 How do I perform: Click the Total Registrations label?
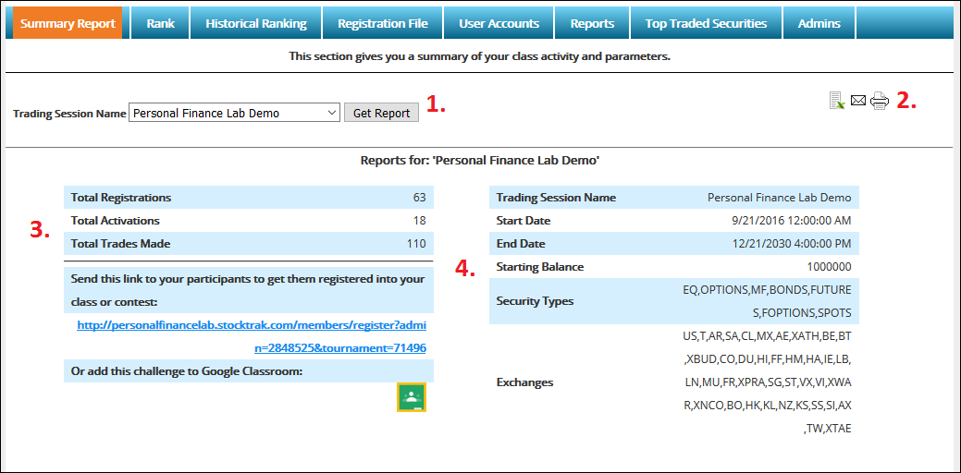(x=121, y=198)
